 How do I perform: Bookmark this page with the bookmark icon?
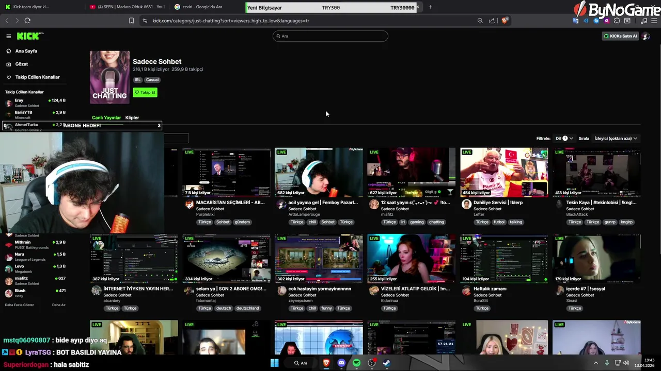pos(131,21)
